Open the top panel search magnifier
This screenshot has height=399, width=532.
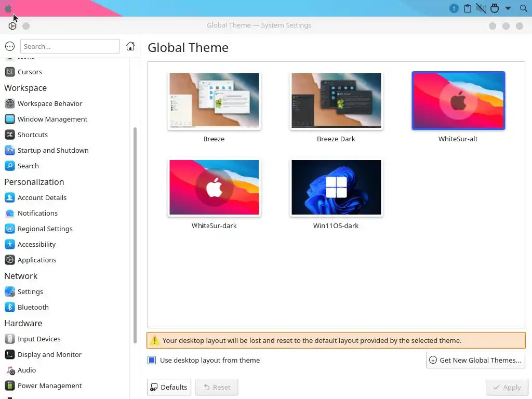[524, 8]
